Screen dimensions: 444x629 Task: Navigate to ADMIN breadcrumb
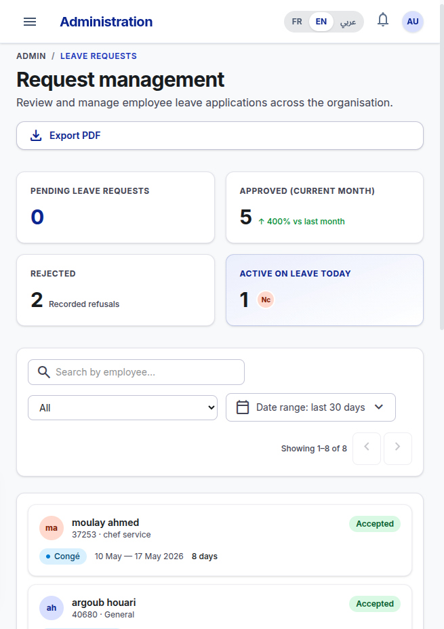click(x=31, y=56)
